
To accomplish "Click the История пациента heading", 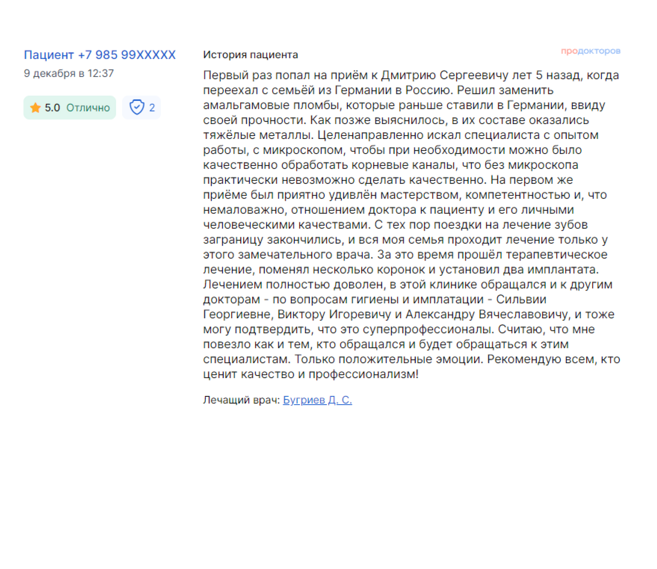I will point(250,55).
